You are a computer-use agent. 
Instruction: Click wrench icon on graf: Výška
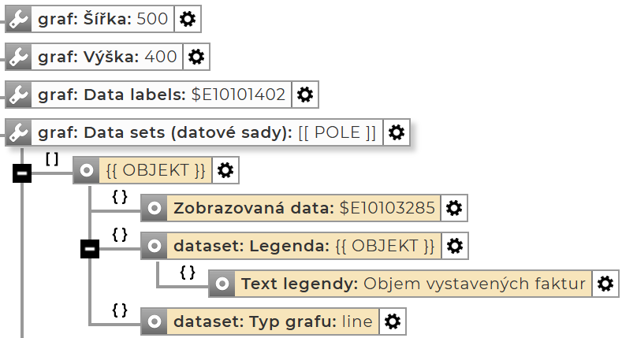[x=18, y=57]
